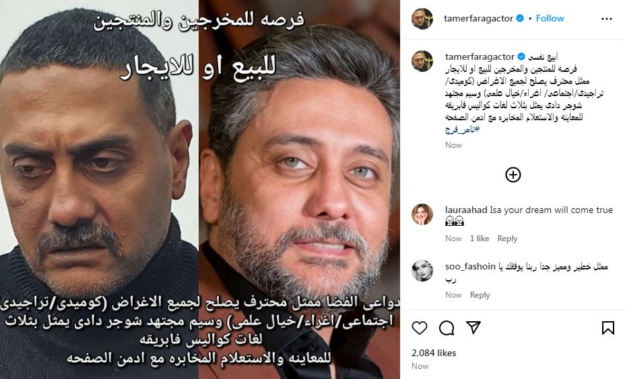625x379 pixels.
Task: Click the caption author avatar
Action: click(x=422, y=61)
